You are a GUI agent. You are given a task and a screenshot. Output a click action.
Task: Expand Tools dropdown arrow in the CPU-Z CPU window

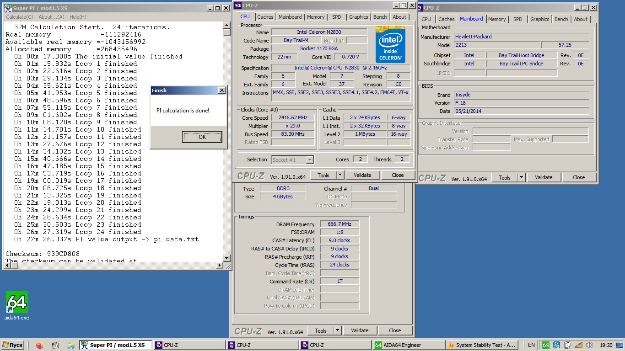[x=340, y=175]
